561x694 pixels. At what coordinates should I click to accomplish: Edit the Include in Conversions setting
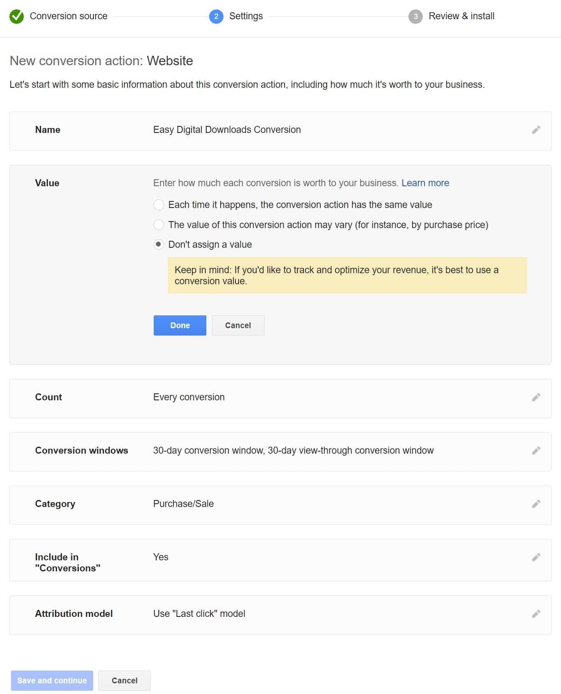(536, 557)
